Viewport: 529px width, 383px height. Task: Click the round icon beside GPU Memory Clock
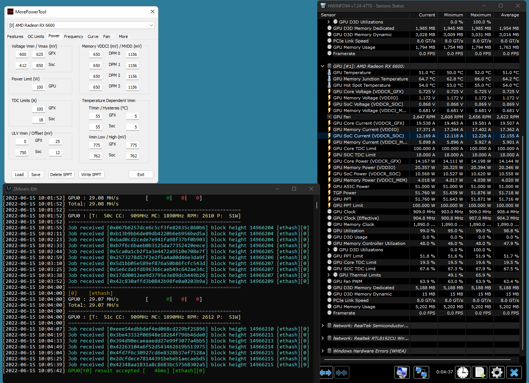(x=329, y=224)
